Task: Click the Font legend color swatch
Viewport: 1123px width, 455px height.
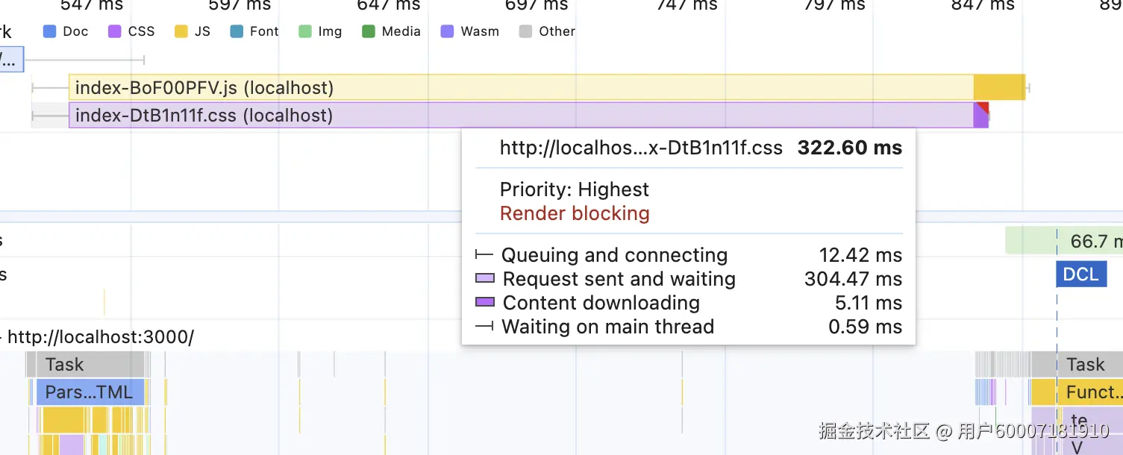Action: tap(237, 31)
